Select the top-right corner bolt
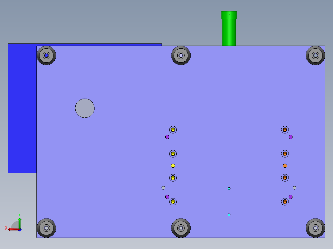Viewport: 333px width, 249px height. click(x=315, y=55)
